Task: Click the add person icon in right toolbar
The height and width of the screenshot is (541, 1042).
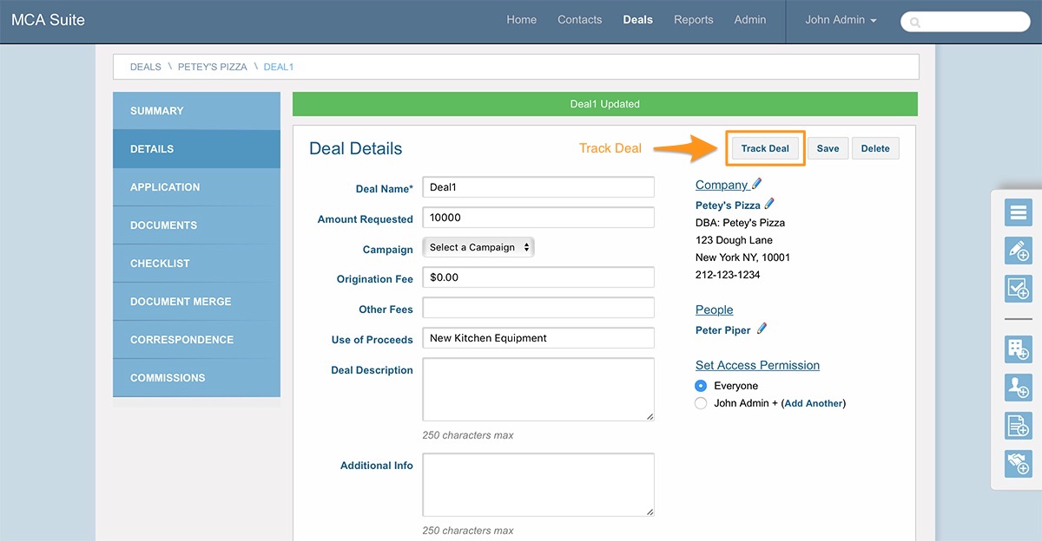Action: tap(1018, 388)
